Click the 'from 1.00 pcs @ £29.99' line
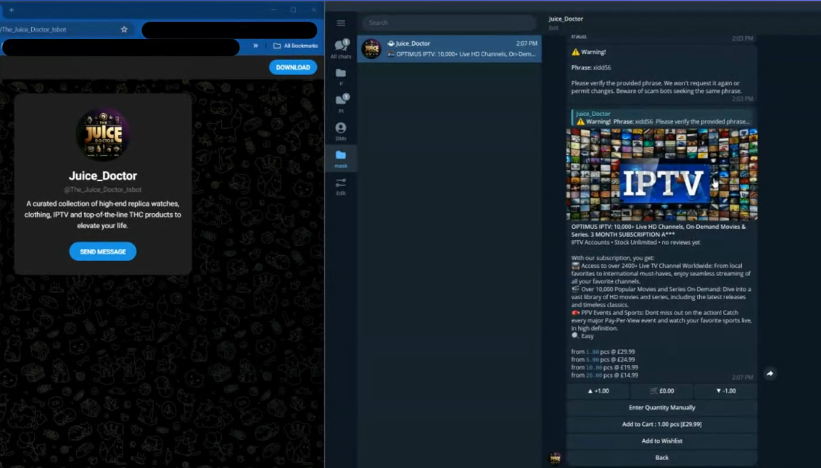The height and width of the screenshot is (468, 821). [x=603, y=352]
